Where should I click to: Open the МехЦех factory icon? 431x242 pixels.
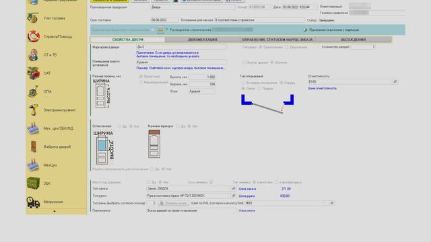click(x=33, y=165)
